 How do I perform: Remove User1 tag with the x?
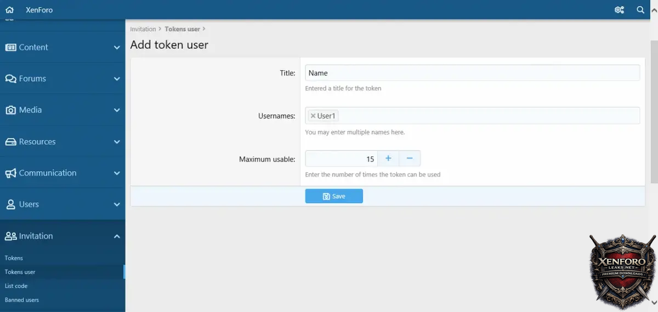coord(313,116)
